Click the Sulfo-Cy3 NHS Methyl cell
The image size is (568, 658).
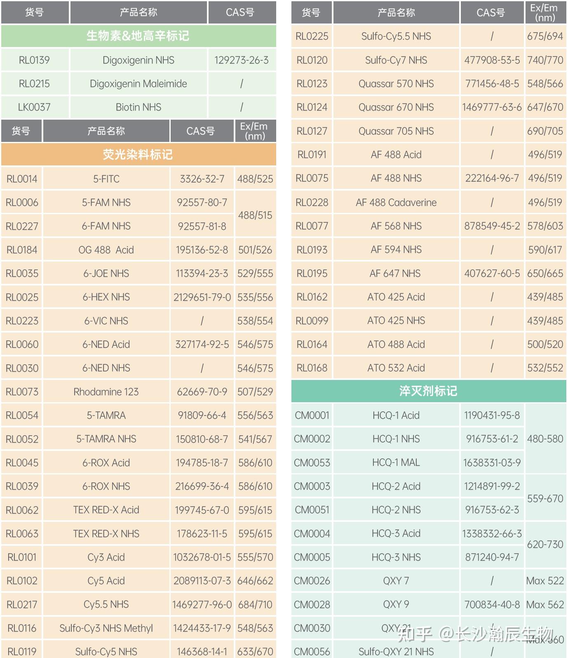(x=106, y=628)
